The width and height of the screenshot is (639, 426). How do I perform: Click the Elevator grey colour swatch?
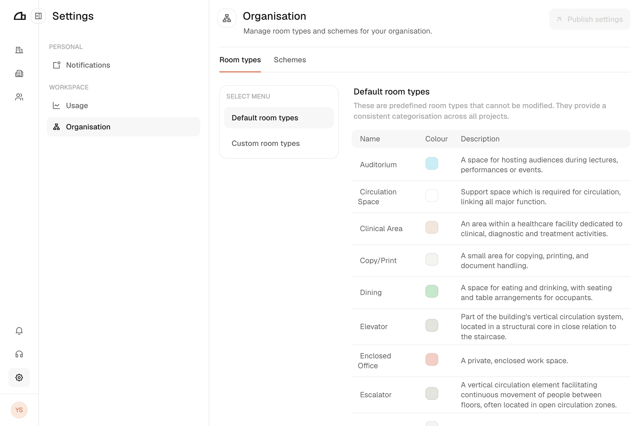click(432, 325)
